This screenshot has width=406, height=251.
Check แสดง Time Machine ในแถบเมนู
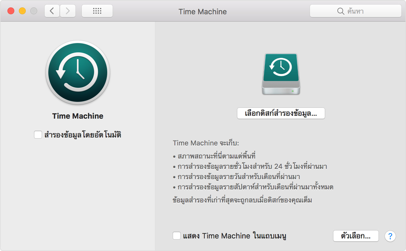coord(176,236)
